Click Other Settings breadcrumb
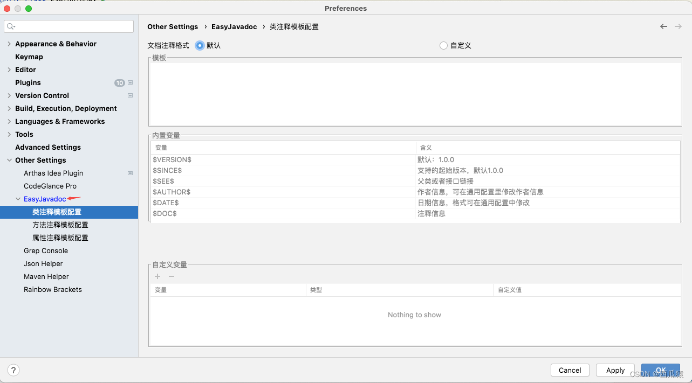 [173, 26]
